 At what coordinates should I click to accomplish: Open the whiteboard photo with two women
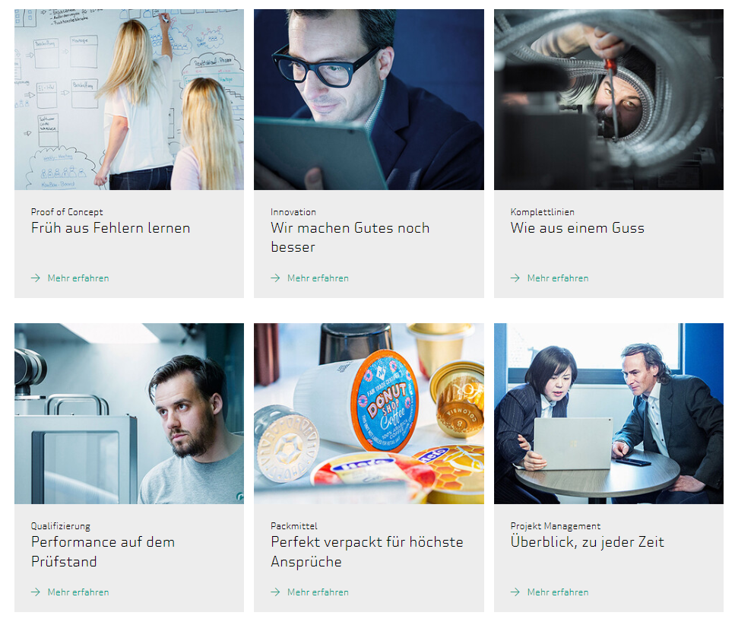point(129,100)
